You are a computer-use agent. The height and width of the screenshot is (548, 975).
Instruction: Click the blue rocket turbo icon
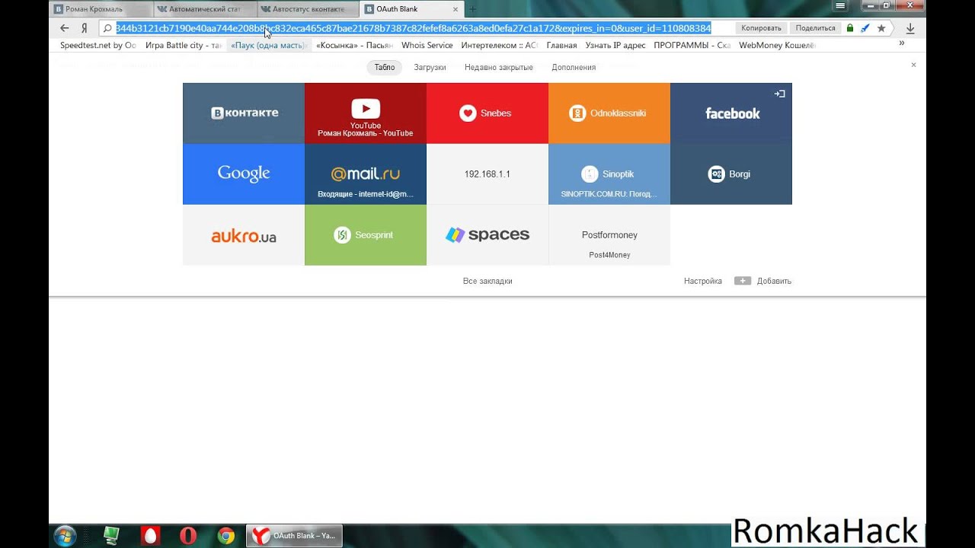click(x=865, y=28)
